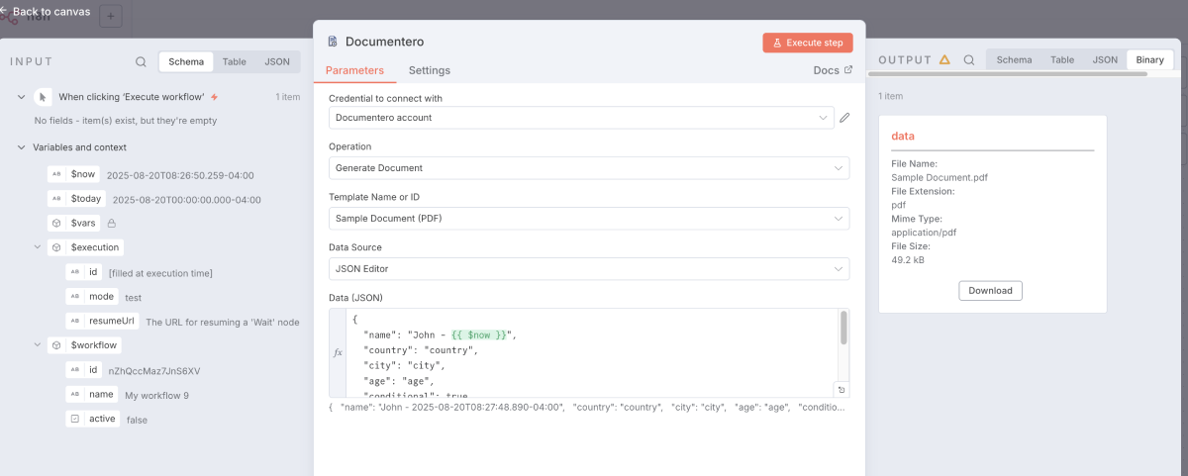Collapse the $workflow object chevron
The width and height of the screenshot is (1188, 476).
coord(37,345)
